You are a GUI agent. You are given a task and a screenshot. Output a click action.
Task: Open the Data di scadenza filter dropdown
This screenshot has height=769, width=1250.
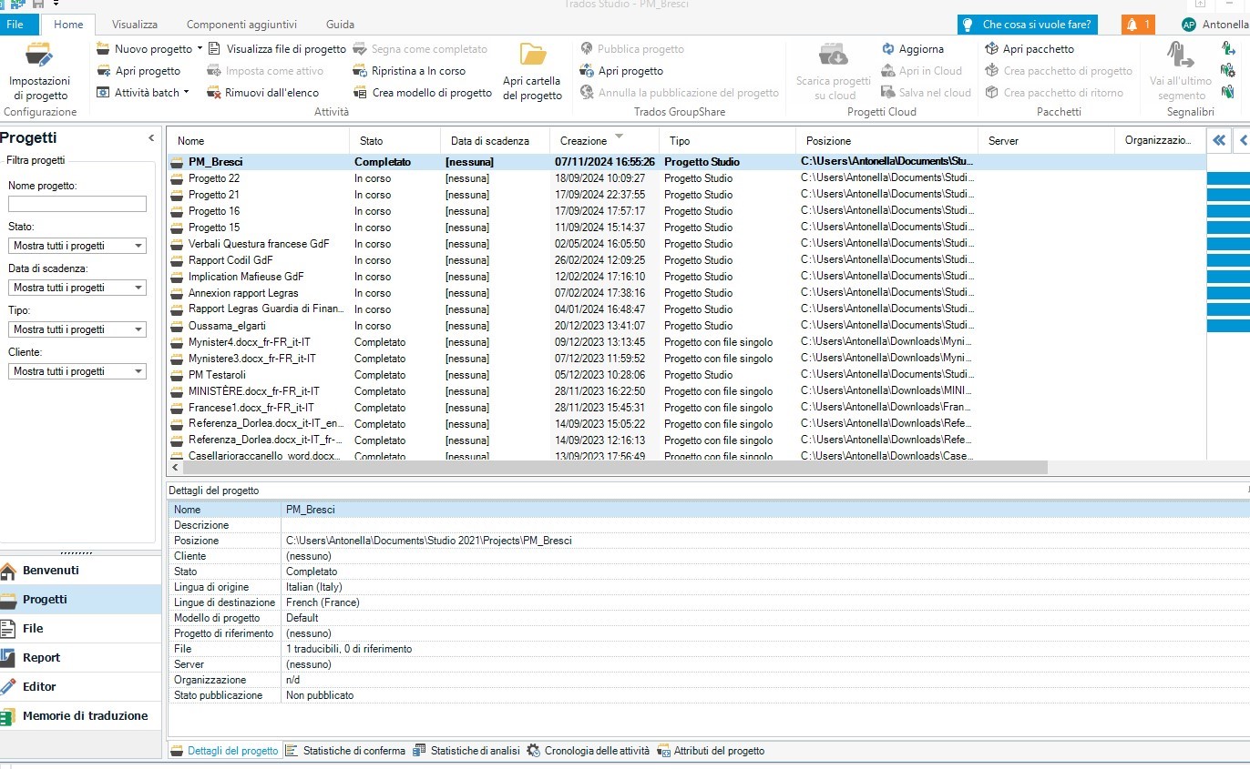[77, 288]
